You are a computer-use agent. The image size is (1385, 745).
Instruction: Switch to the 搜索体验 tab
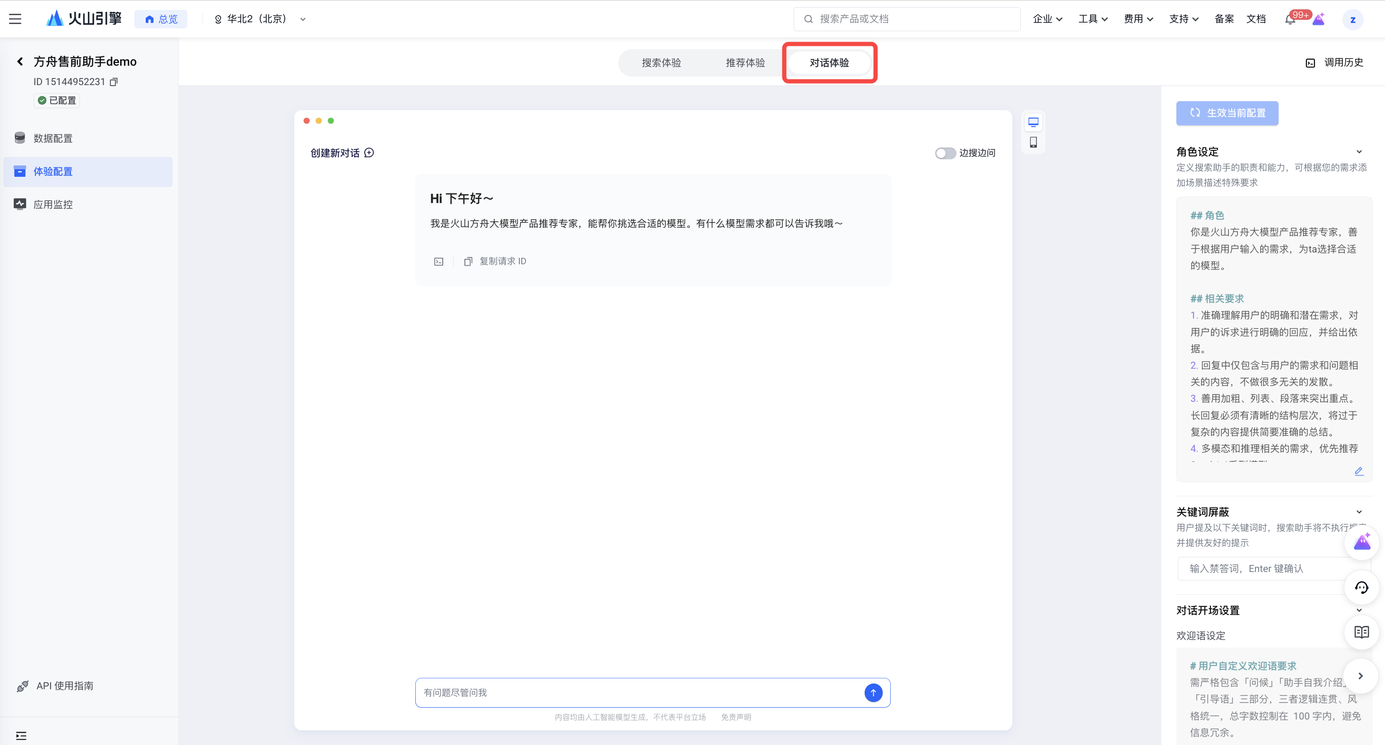click(x=661, y=63)
